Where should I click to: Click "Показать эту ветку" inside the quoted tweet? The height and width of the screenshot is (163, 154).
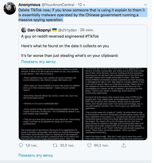pyautogui.click(x=38, y=62)
